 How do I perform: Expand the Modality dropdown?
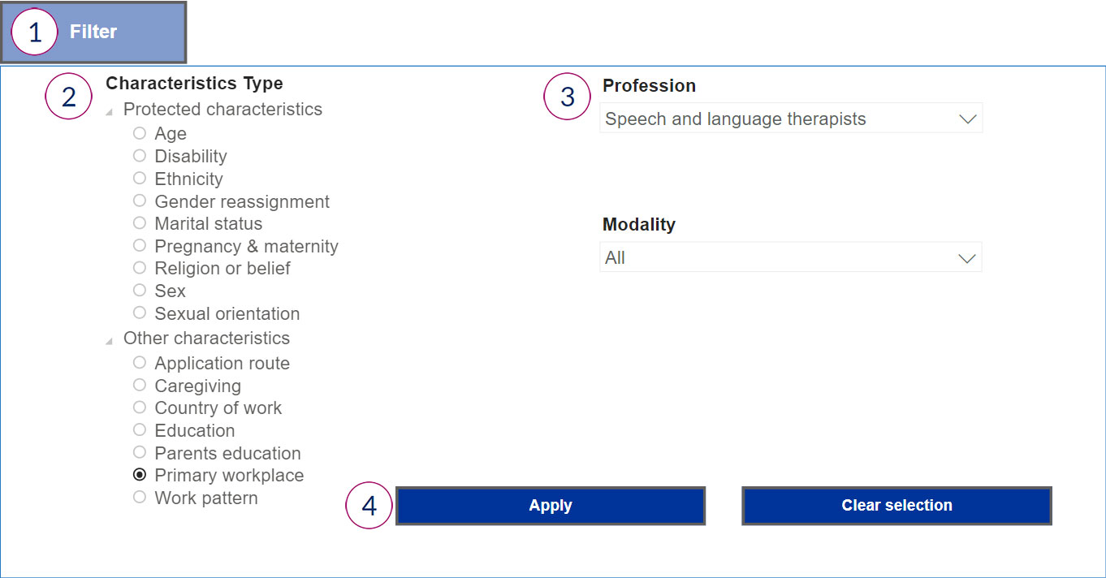pyautogui.click(x=790, y=257)
